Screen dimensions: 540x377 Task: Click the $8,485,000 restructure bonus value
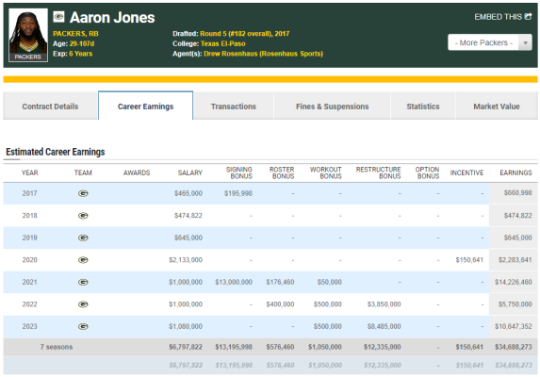tap(384, 326)
